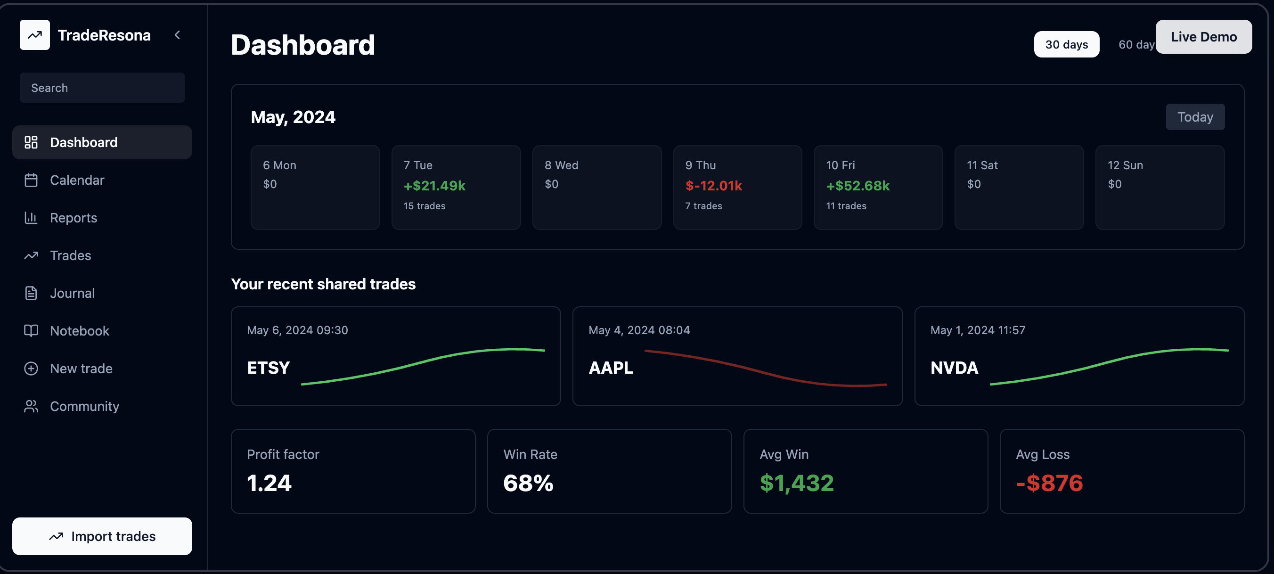1274x574 pixels.
Task: Open the Calendar from the sidebar icon
Action: [x=31, y=180]
